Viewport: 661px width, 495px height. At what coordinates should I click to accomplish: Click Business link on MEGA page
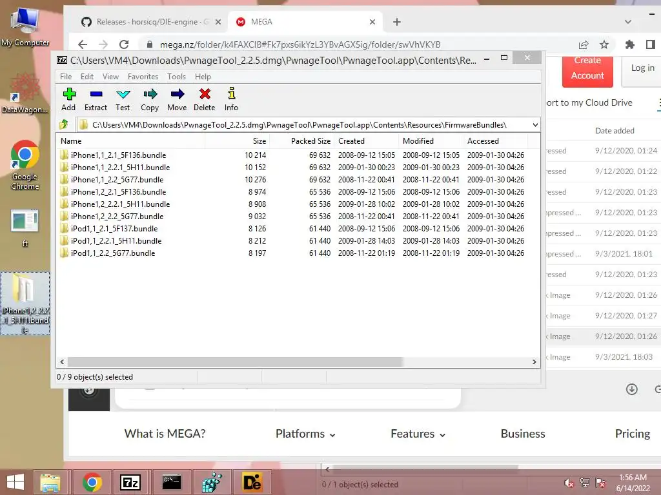pyautogui.click(x=523, y=434)
